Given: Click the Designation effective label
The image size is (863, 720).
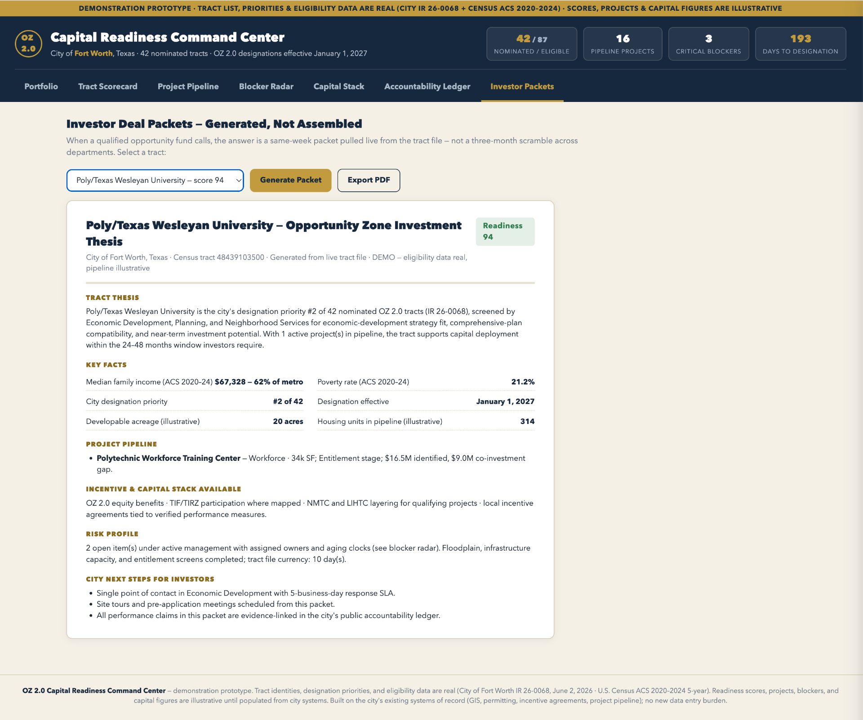Looking at the screenshot, I should [x=353, y=402].
